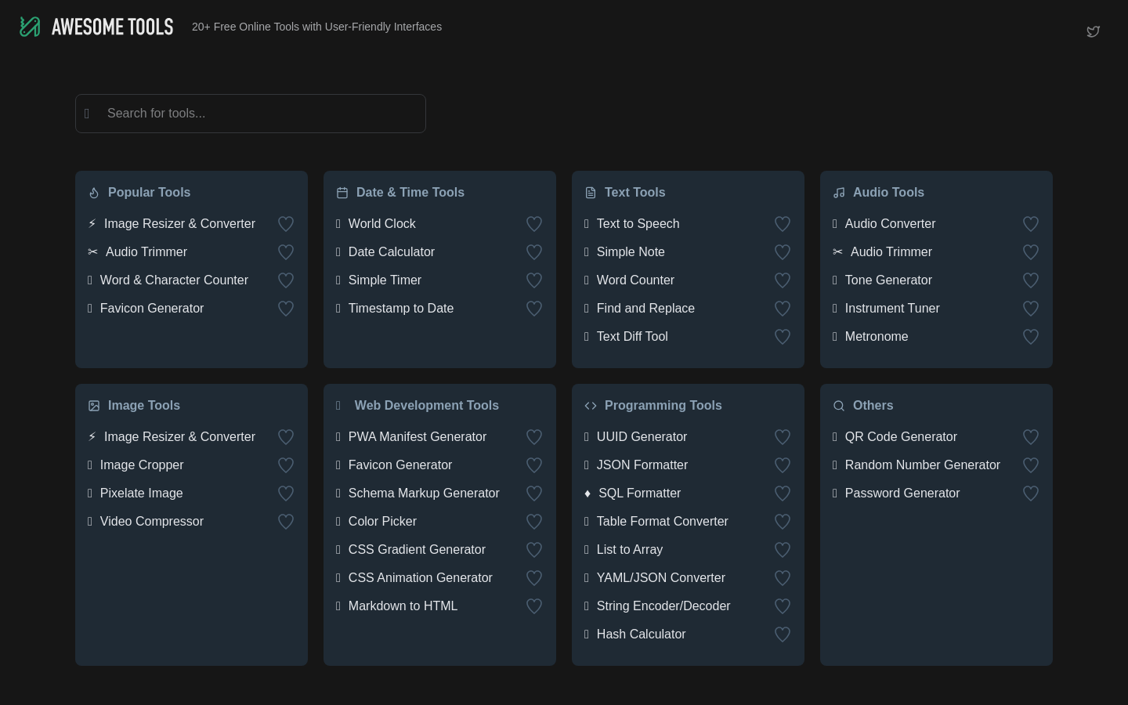Click the code brackets icon beside Programming Tools
The height and width of the screenshot is (705, 1128).
(x=591, y=406)
